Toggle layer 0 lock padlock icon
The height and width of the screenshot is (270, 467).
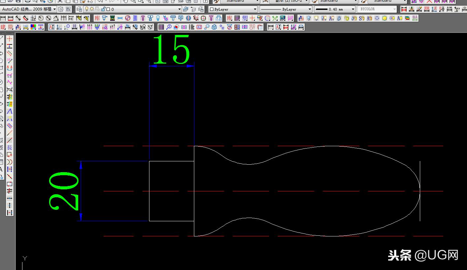[x=103, y=9]
